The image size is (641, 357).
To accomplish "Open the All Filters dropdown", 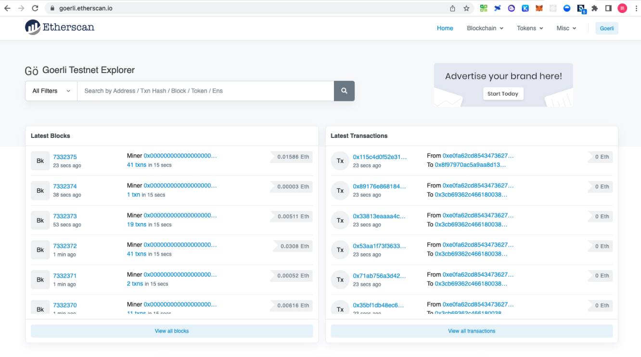I will pyautogui.click(x=51, y=91).
